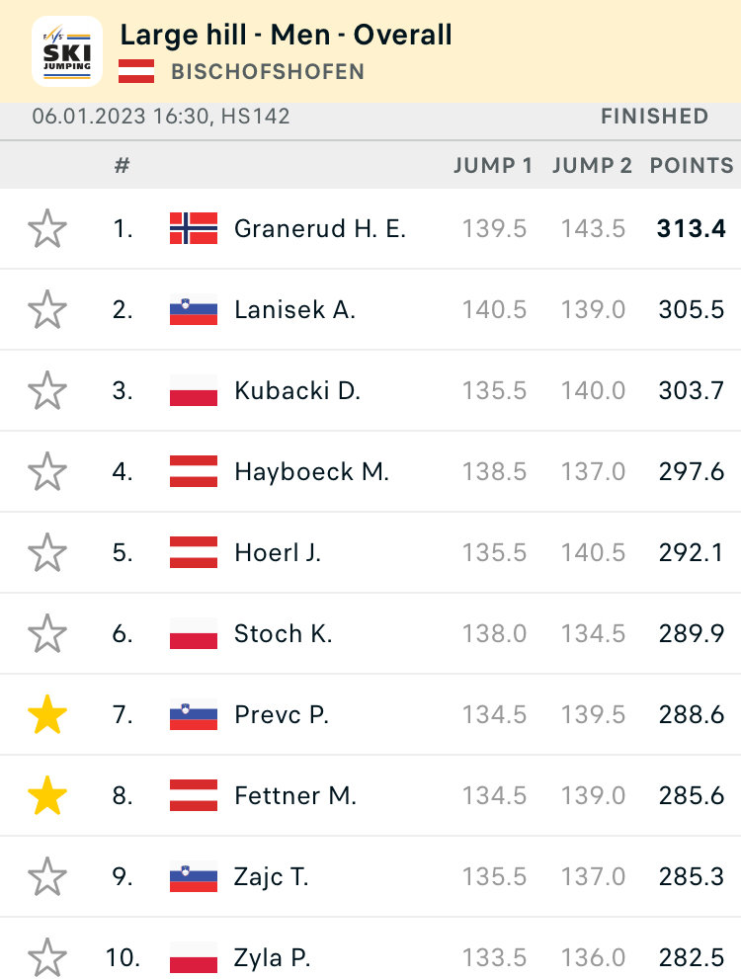Open the BISCHOFSHOFEN venue link

click(268, 71)
